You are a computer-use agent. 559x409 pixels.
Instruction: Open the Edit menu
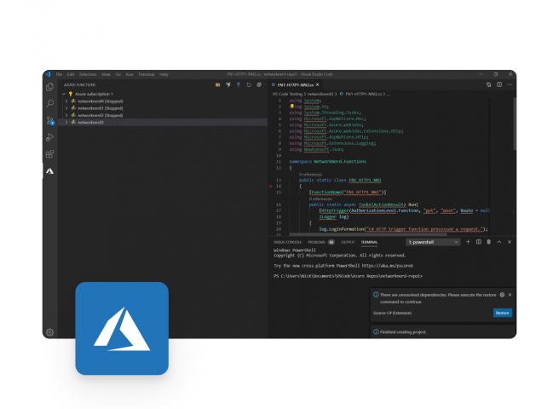[71, 74]
